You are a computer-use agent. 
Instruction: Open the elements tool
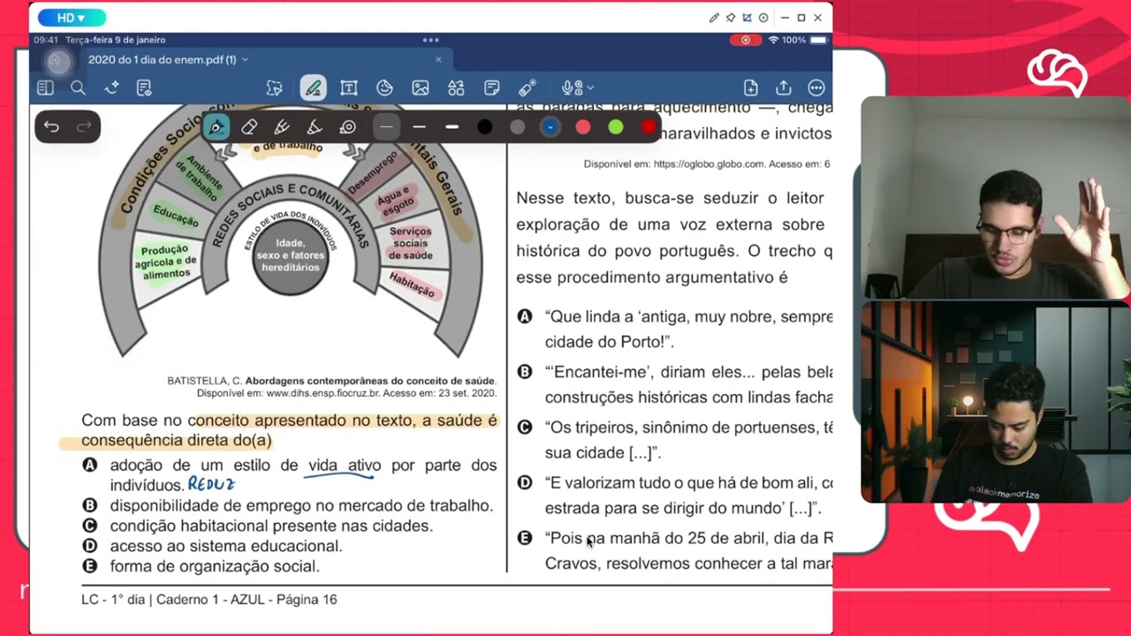456,87
